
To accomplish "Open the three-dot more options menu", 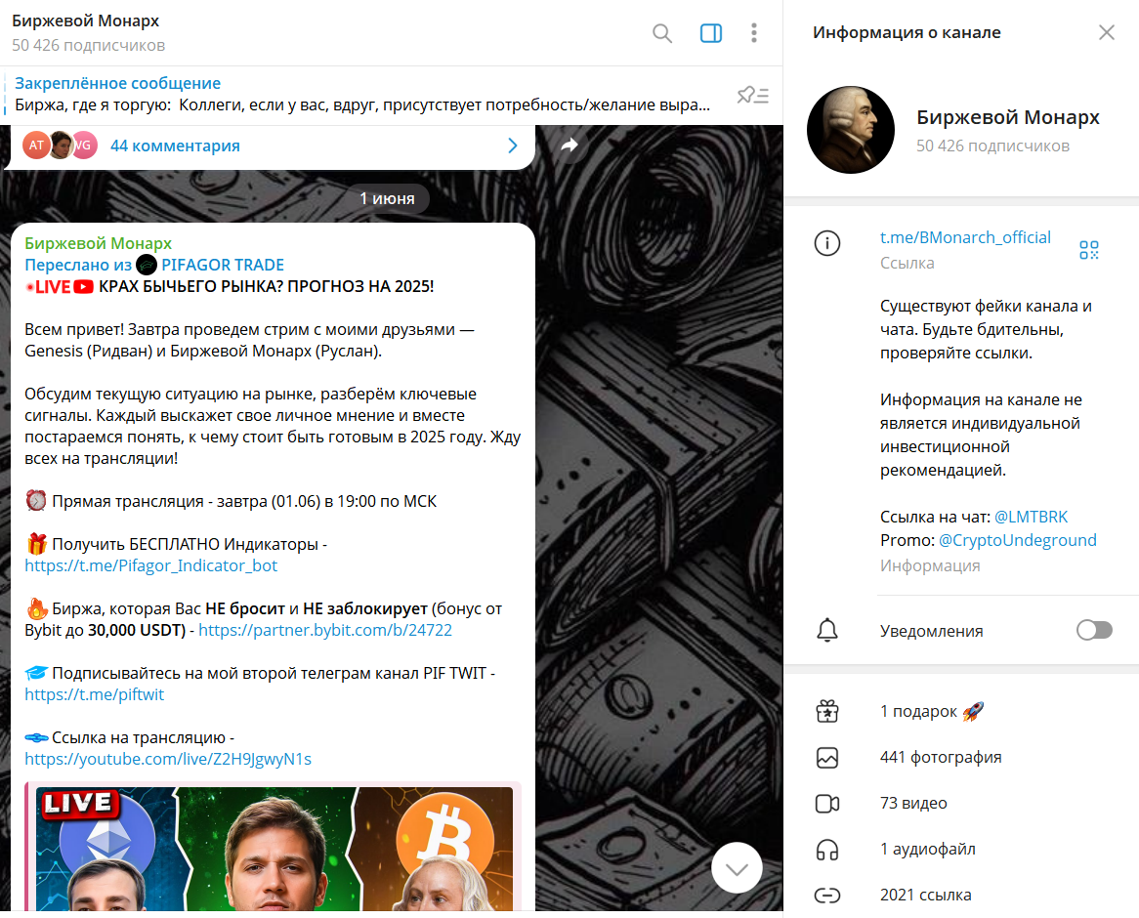I will click(754, 32).
